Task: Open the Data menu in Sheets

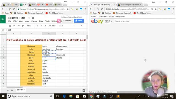Action: 41,21
